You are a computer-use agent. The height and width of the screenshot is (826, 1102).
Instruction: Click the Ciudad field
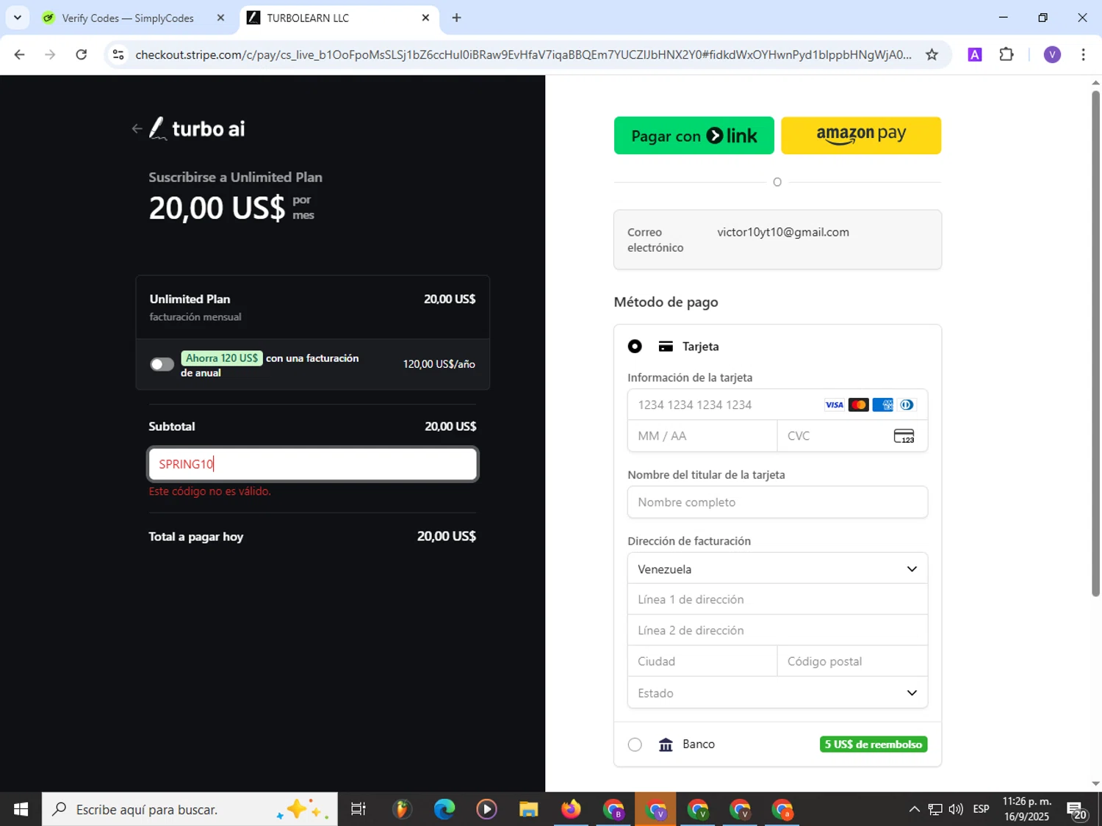pos(702,662)
